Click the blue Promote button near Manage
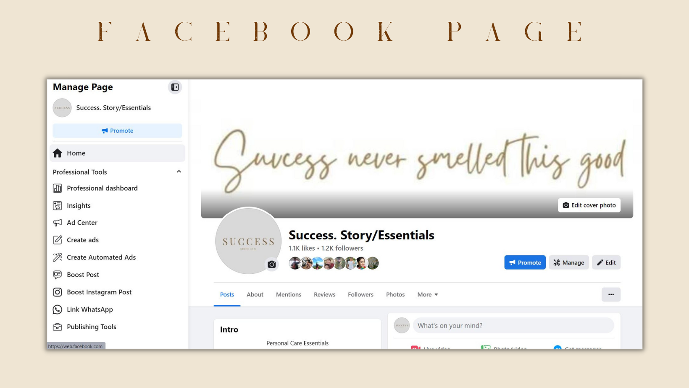The width and height of the screenshot is (689, 388). (525, 262)
